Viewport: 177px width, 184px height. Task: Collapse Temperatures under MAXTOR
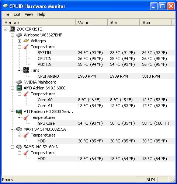pos(19,135)
